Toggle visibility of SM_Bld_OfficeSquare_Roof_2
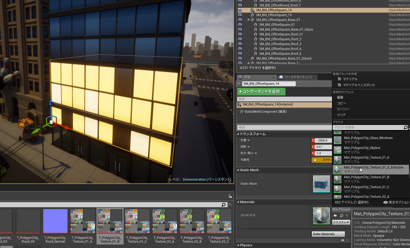This screenshot has width=410, height=248. click(240, 39)
